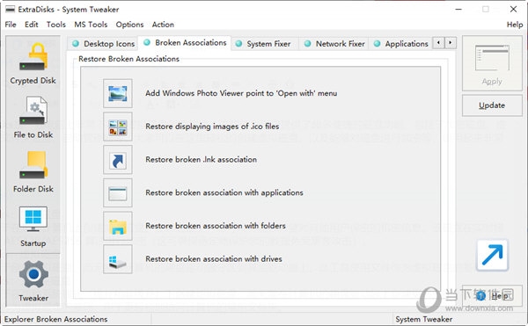Click the blue arrow icon button
528x326 pixels.
(x=492, y=255)
